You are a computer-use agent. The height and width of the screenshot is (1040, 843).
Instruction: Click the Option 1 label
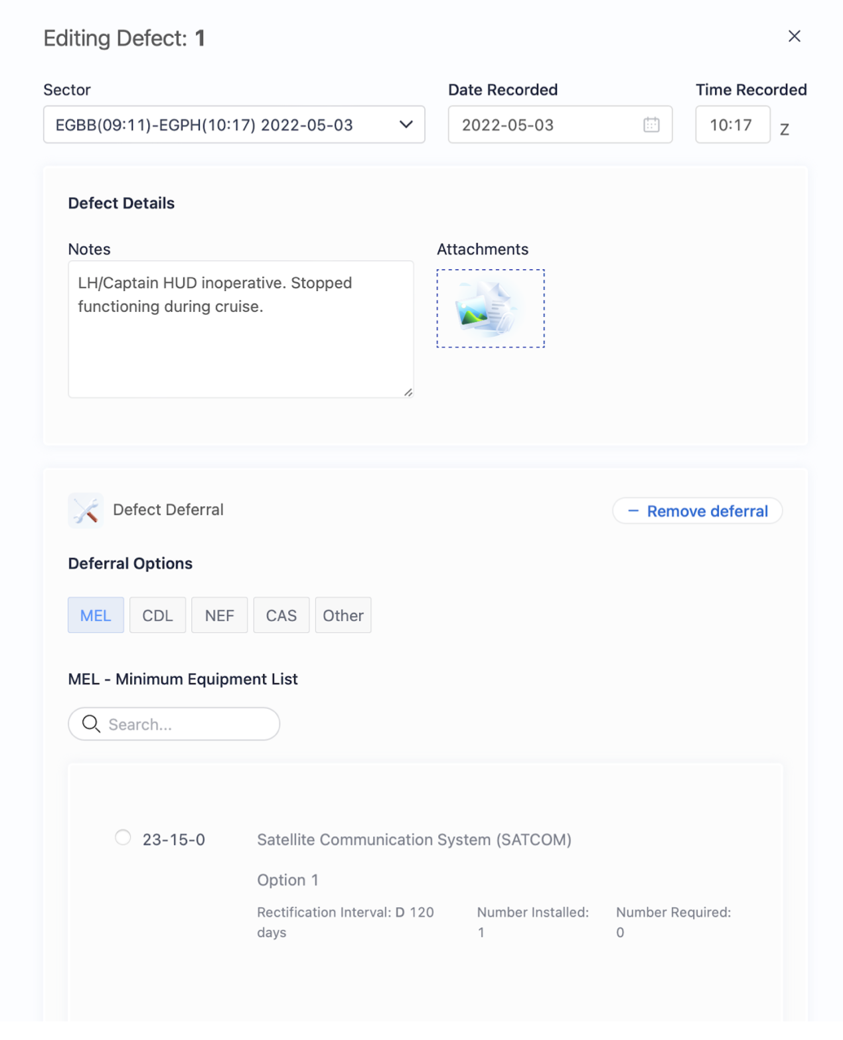pos(287,880)
